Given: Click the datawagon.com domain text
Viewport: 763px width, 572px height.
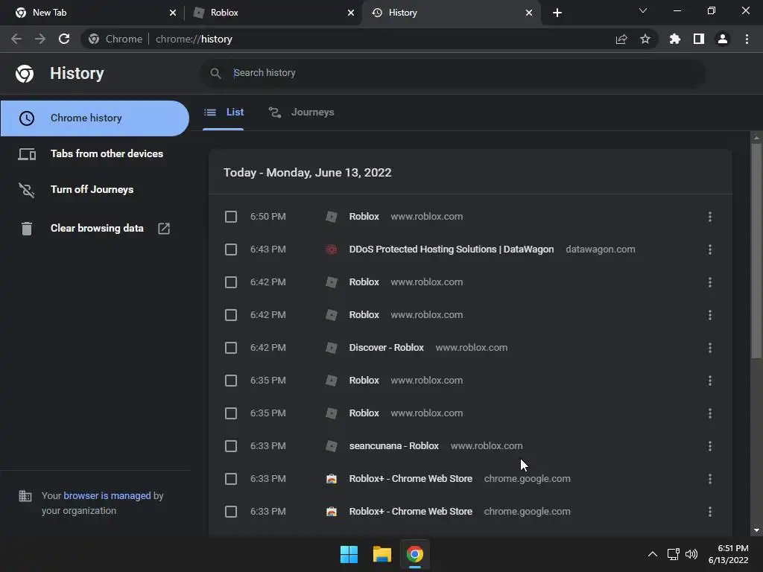Looking at the screenshot, I should pos(600,250).
